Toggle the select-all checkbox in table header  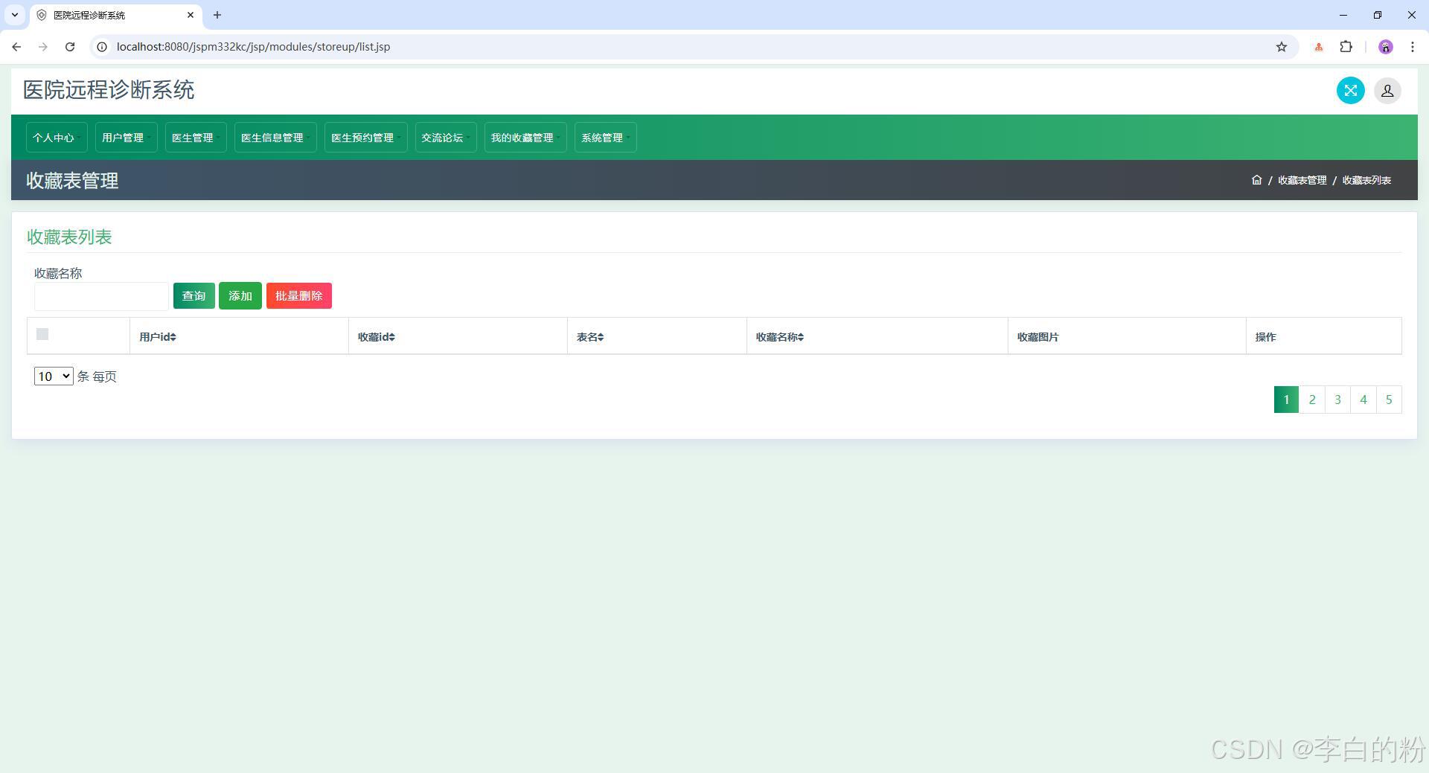(42, 334)
